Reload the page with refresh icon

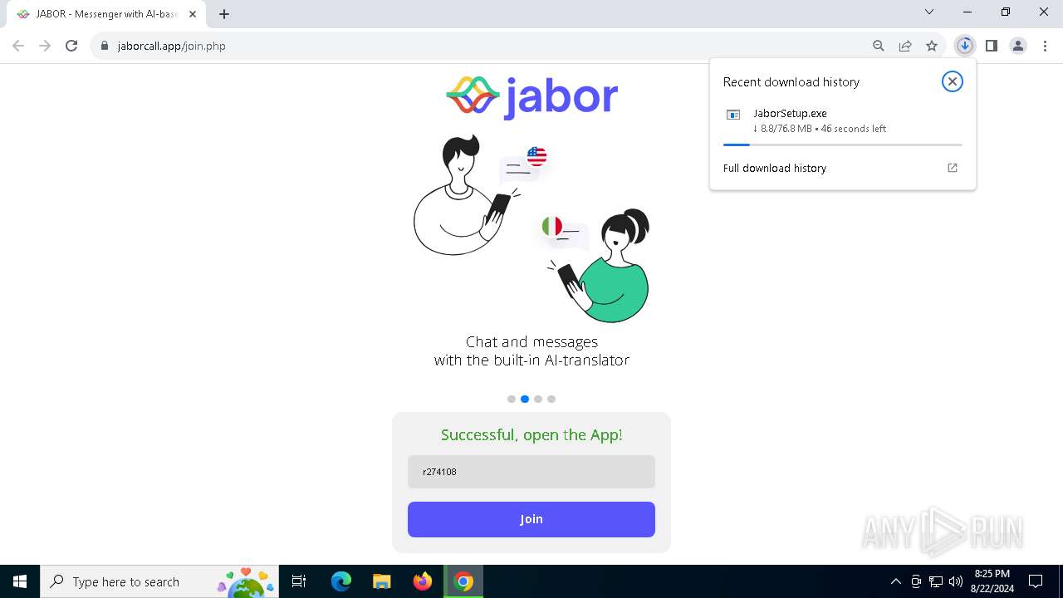tap(71, 46)
